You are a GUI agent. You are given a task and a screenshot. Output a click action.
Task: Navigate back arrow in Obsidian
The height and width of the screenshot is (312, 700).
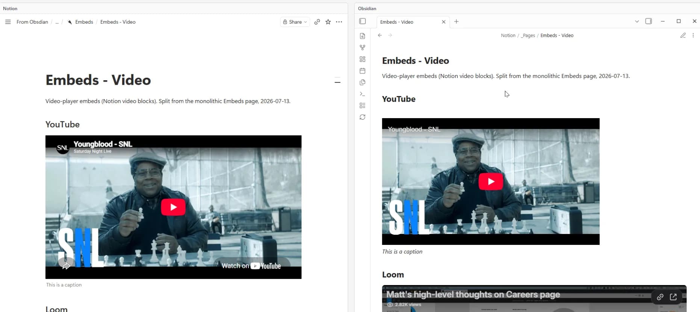point(380,35)
